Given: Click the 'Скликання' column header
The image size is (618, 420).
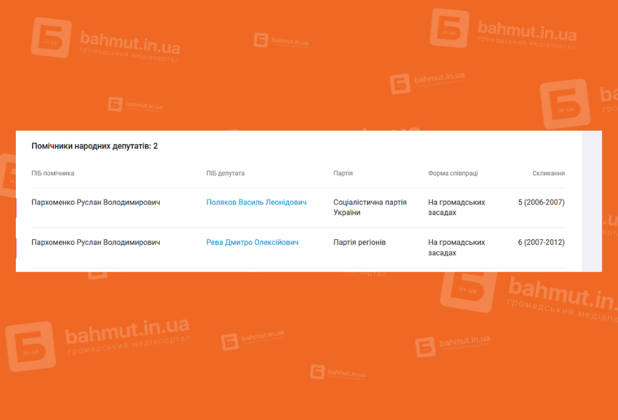Looking at the screenshot, I should (x=548, y=173).
